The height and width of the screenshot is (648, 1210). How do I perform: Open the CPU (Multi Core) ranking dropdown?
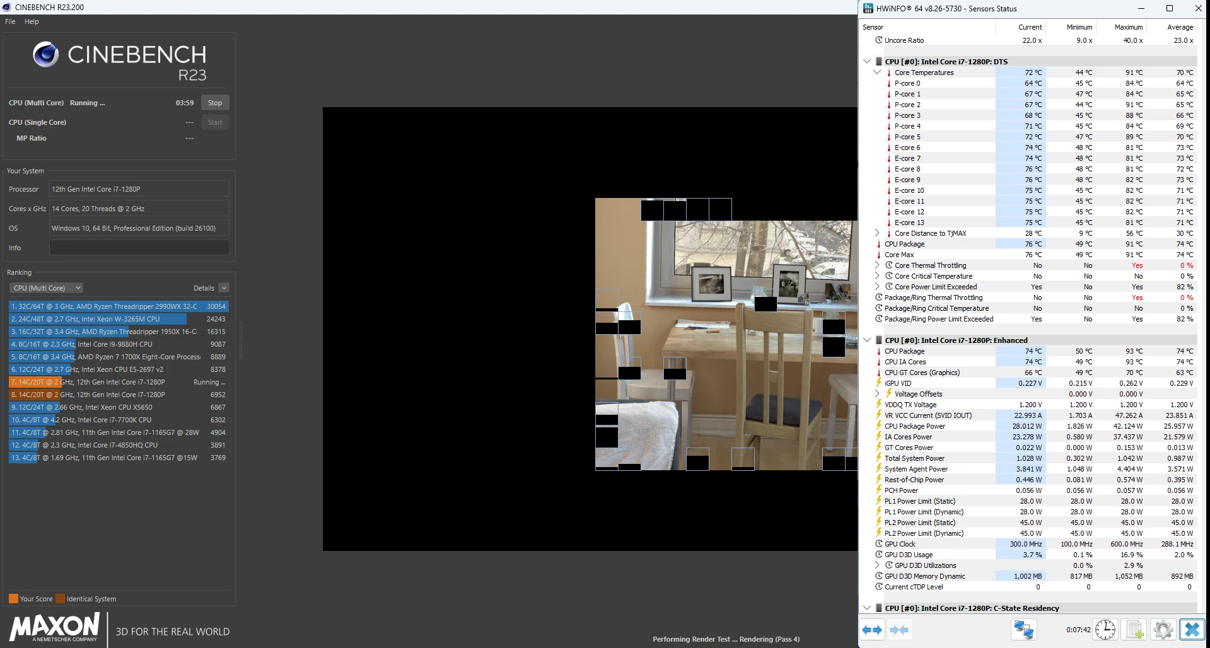[x=46, y=288]
